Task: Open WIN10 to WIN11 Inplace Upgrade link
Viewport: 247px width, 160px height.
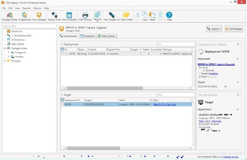Action: pos(216,64)
